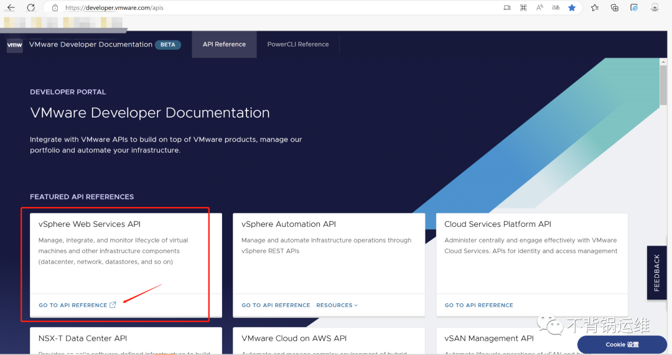Open the Collections icon
The image size is (672, 355).
click(615, 7)
